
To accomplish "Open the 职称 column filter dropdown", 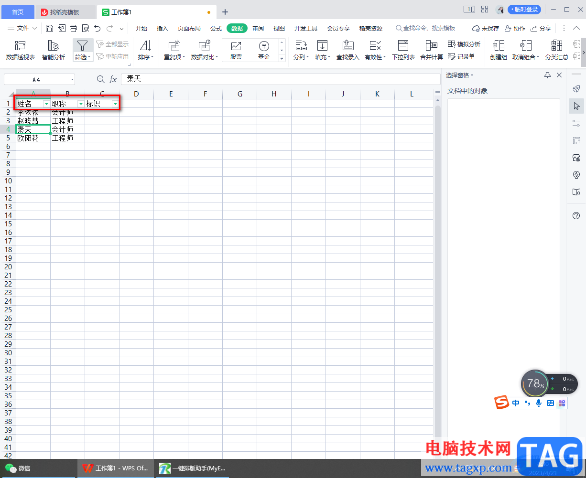I will (x=81, y=104).
